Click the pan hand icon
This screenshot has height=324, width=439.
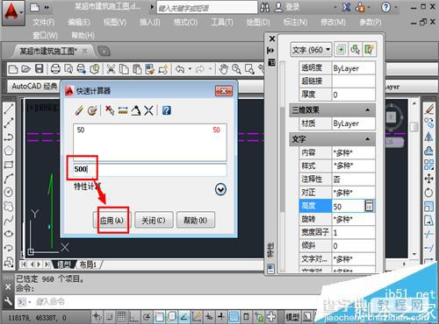(x=223, y=69)
